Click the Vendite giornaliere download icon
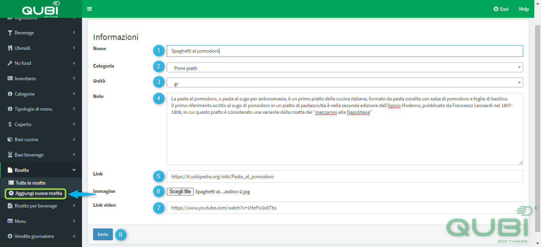This screenshot has height=247, width=541. pos(10,236)
